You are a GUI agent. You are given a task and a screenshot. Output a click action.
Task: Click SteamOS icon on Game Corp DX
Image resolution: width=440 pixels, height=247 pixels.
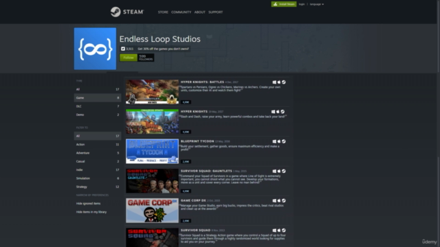[284, 200]
